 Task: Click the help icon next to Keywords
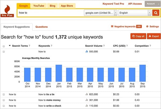[x=52, y=46]
